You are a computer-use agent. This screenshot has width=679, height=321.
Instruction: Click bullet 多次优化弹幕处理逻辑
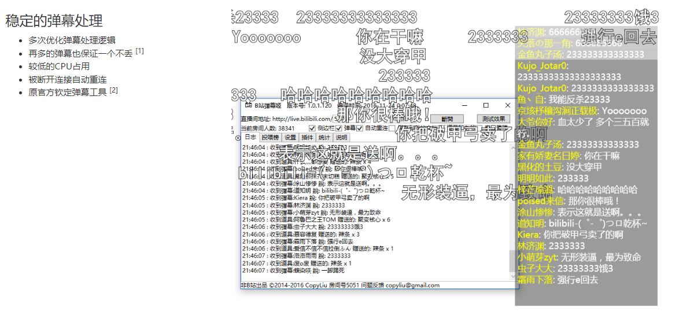[72, 40]
